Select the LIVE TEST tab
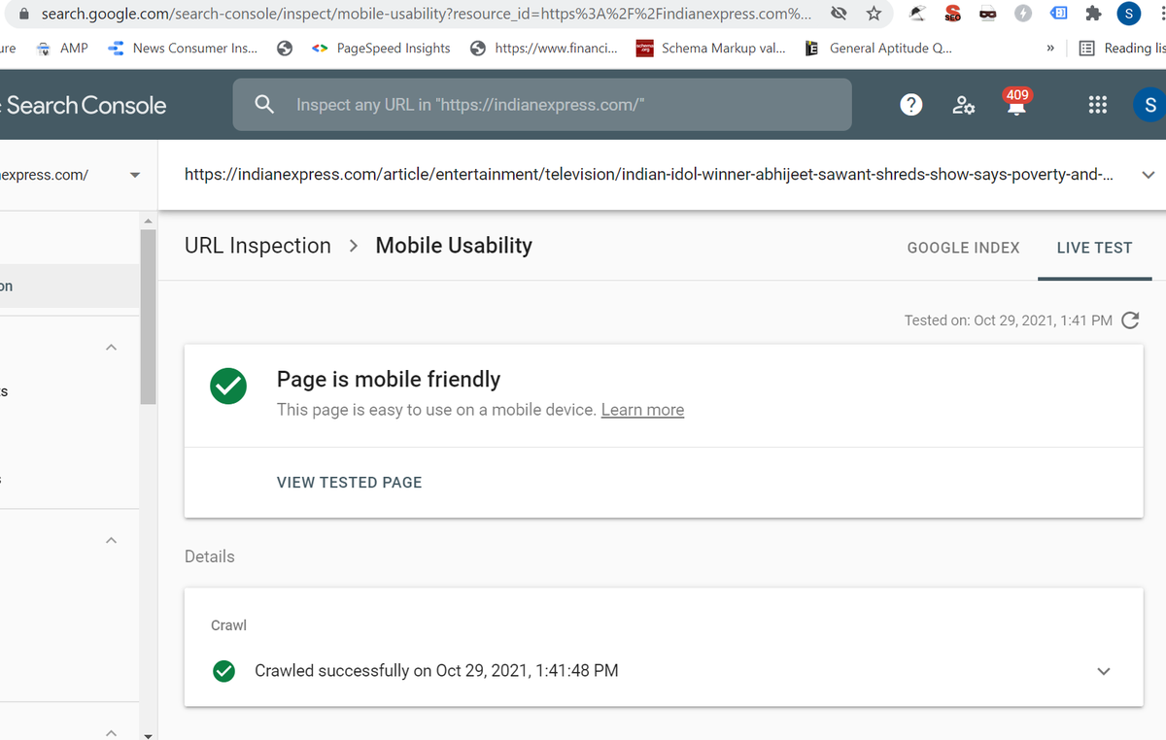 click(1094, 248)
